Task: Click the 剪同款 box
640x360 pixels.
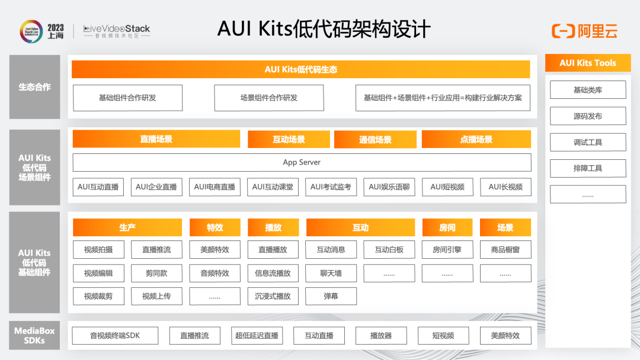Action: click(x=156, y=273)
